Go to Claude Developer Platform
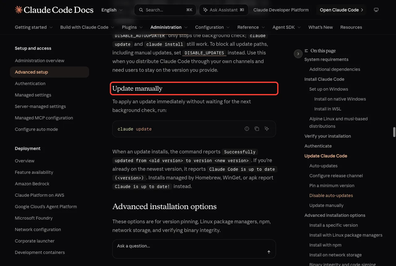This screenshot has height=266, width=396. click(x=281, y=10)
